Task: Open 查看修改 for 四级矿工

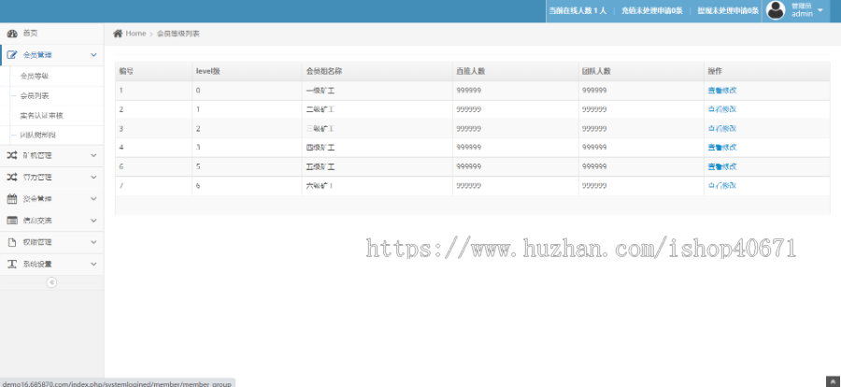Action: coord(722,147)
